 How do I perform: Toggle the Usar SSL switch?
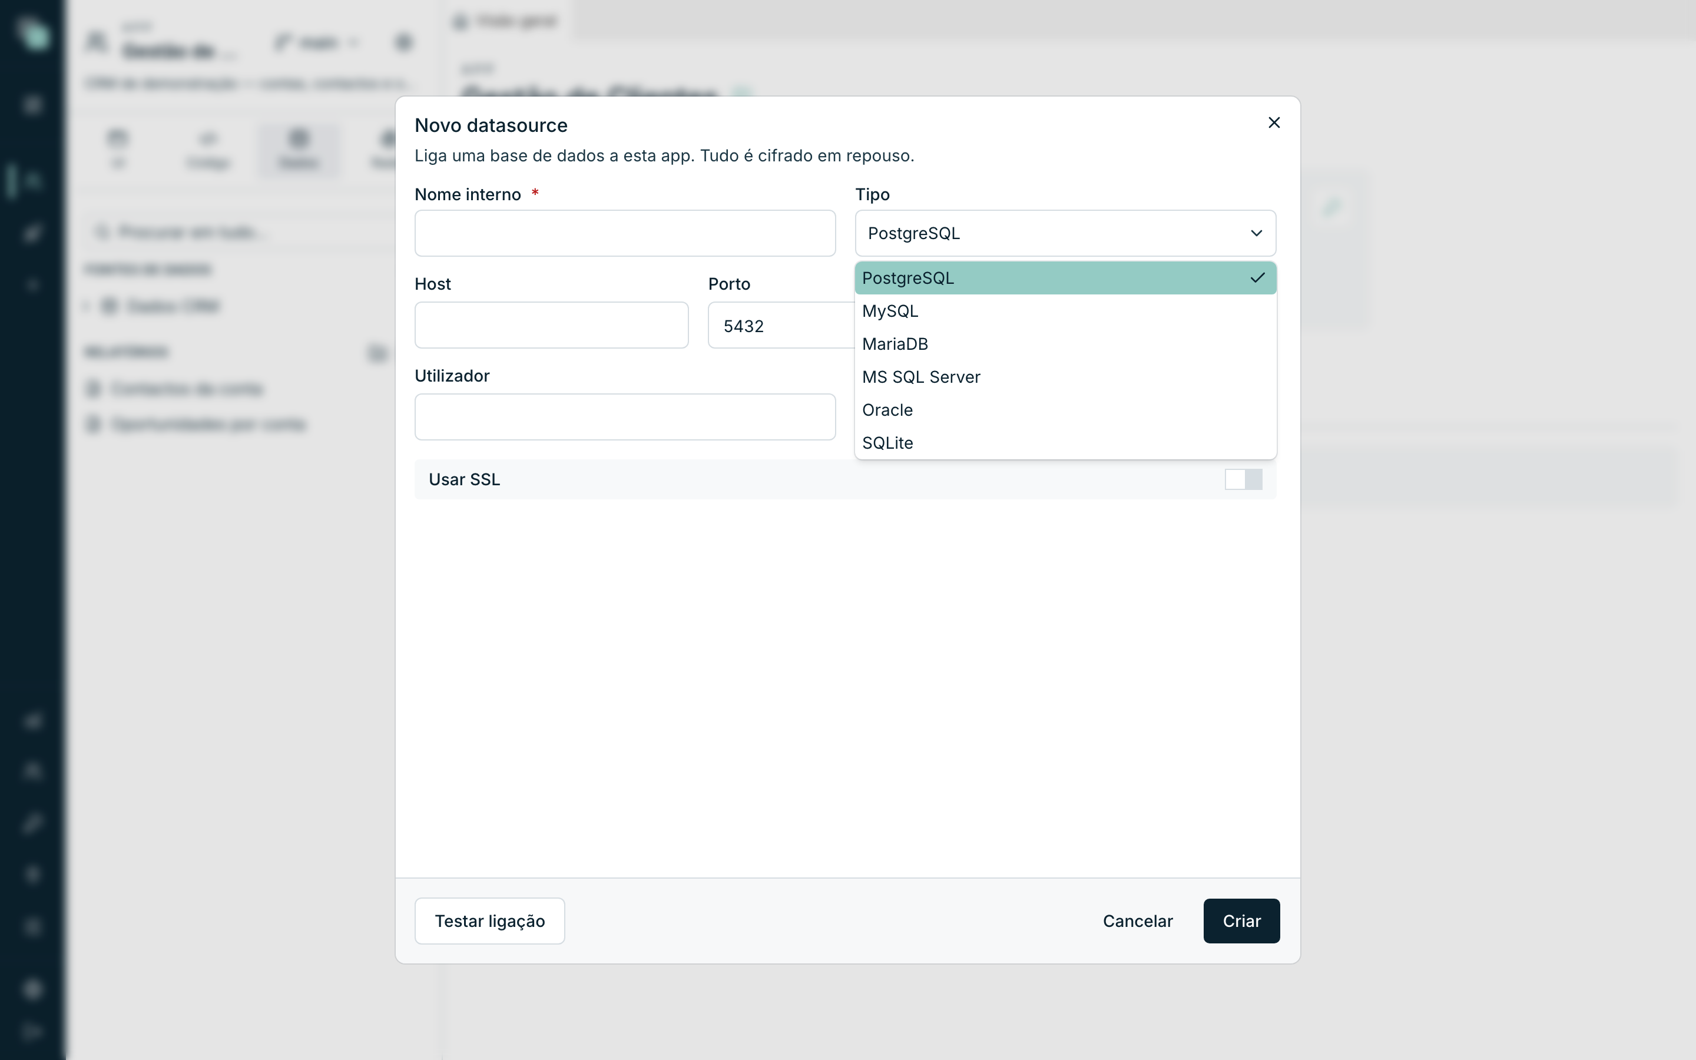1243,479
